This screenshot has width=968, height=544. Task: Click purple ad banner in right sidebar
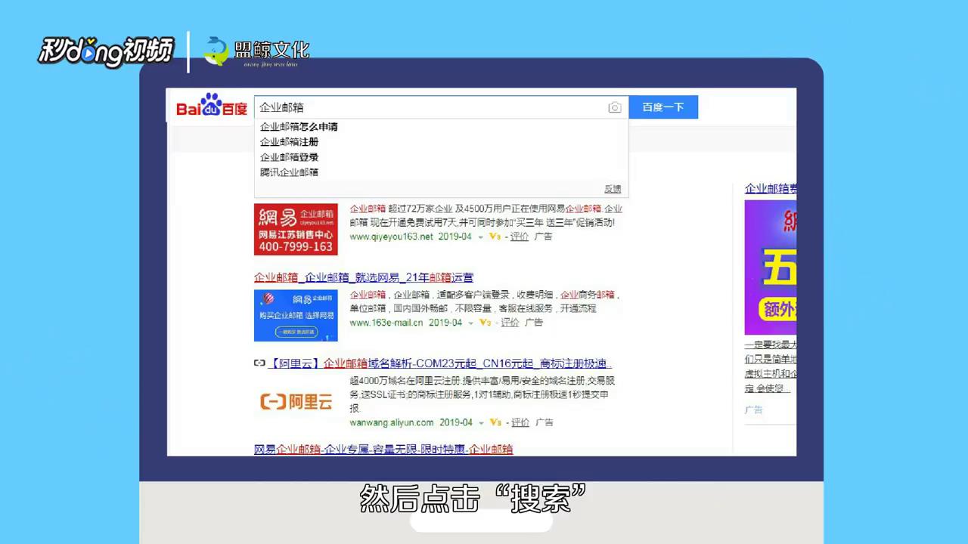tap(771, 267)
